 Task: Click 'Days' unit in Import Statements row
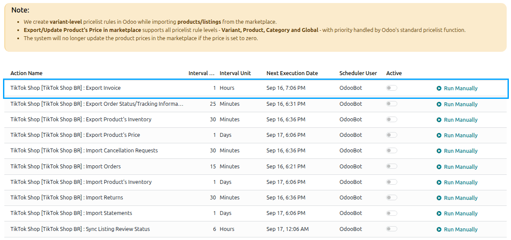coord(226,213)
